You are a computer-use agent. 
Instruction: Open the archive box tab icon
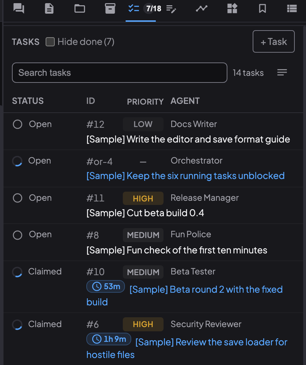pyautogui.click(x=110, y=9)
